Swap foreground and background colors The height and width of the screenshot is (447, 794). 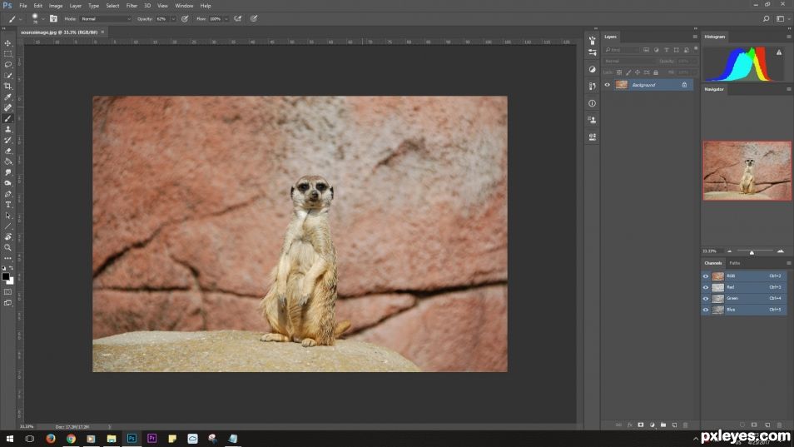pos(11,268)
